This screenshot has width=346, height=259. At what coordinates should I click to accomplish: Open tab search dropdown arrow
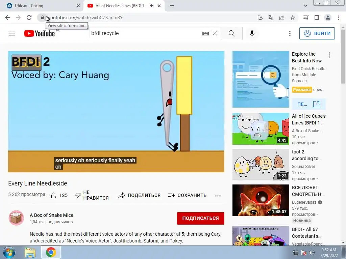click(x=305, y=6)
